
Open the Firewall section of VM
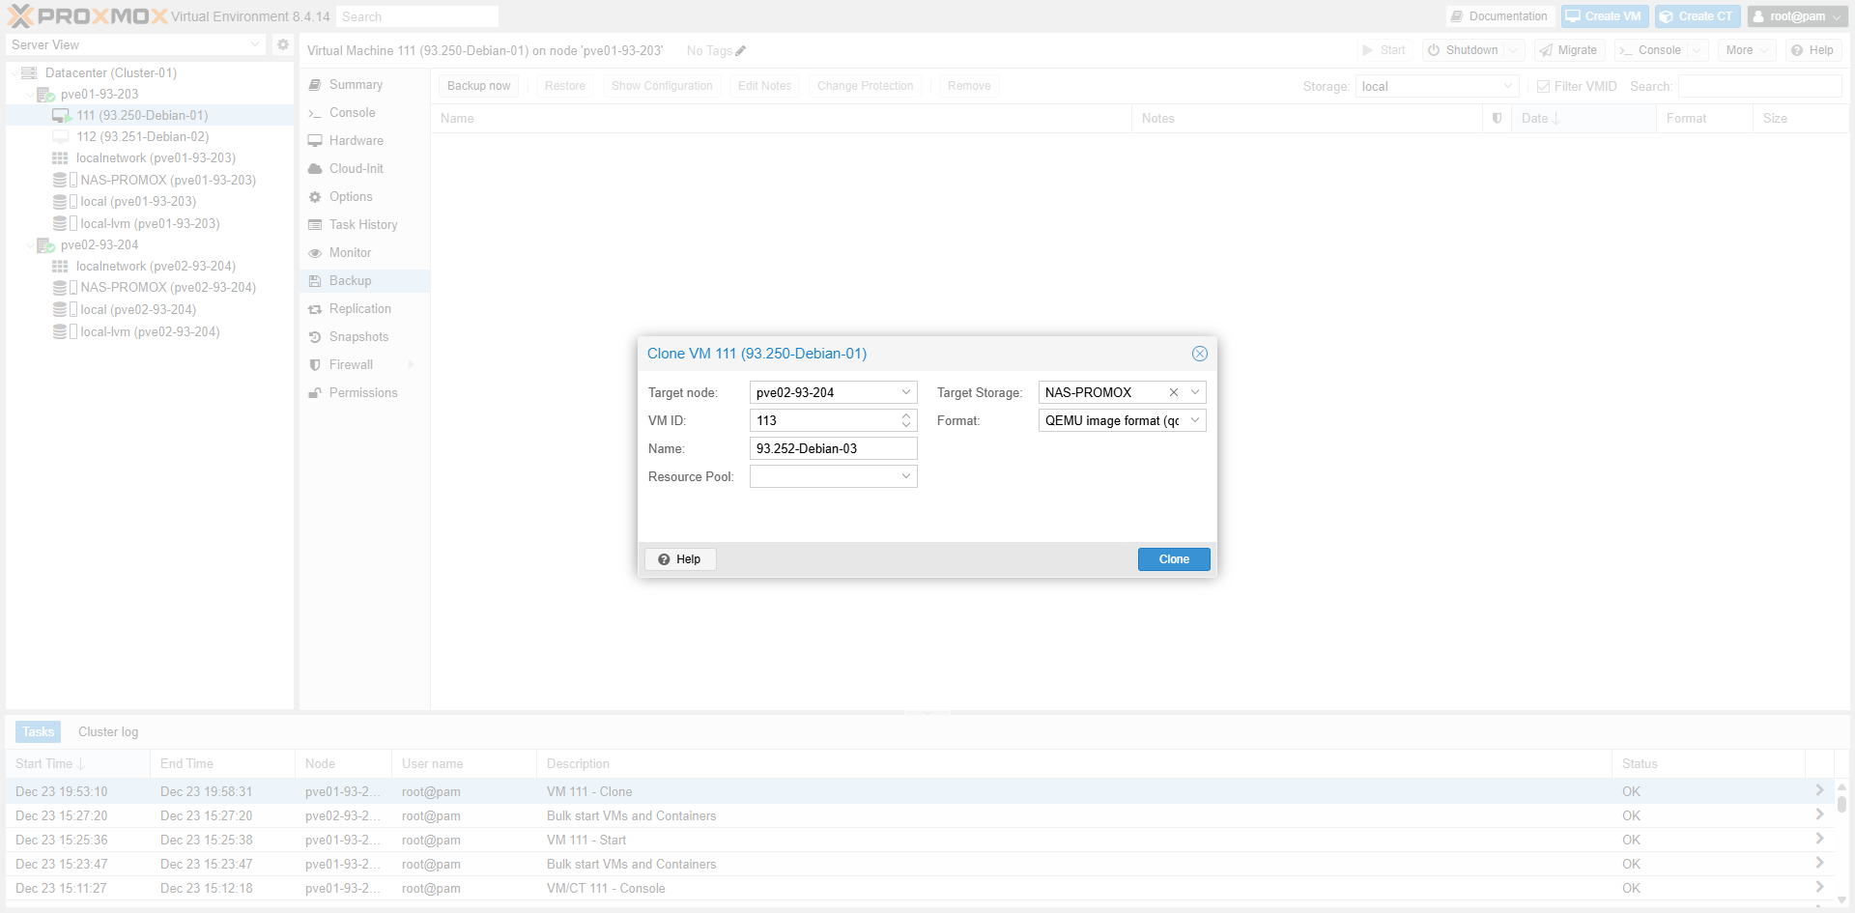[351, 365]
